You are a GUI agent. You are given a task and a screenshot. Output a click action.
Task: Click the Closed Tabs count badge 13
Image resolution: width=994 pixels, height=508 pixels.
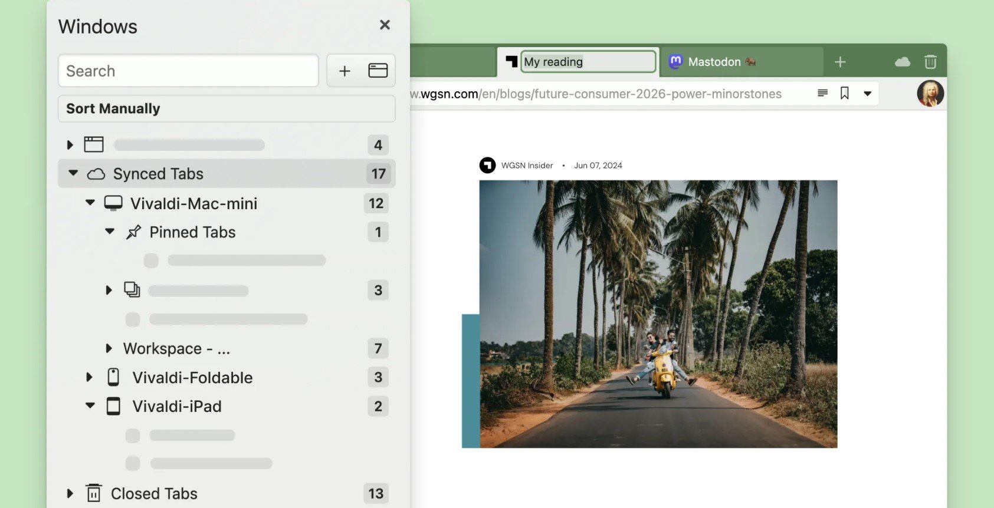pyautogui.click(x=376, y=493)
